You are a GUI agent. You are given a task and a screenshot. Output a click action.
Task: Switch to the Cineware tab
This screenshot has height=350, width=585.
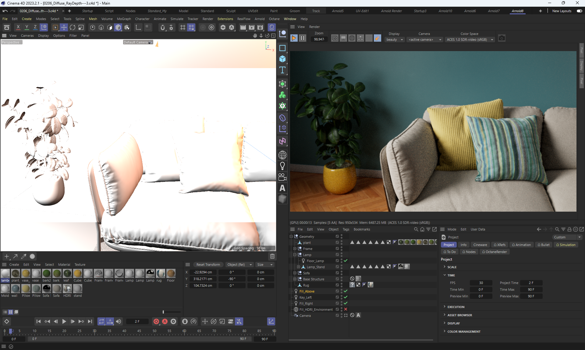tap(480, 245)
